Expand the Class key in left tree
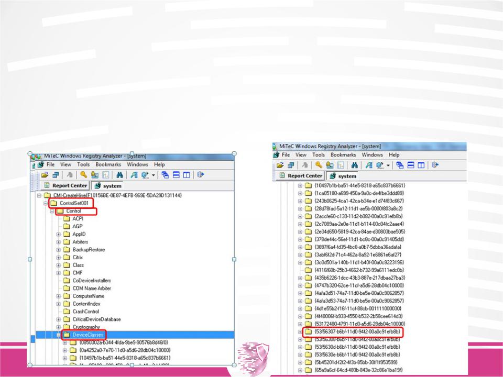Image resolution: width=503 pixels, height=377 pixels. [x=58, y=265]
